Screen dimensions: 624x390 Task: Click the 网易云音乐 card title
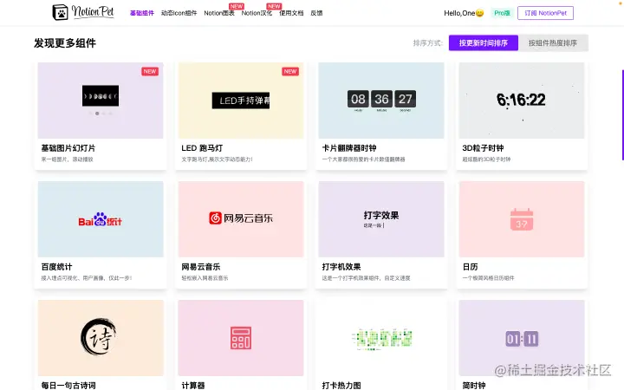201,267
